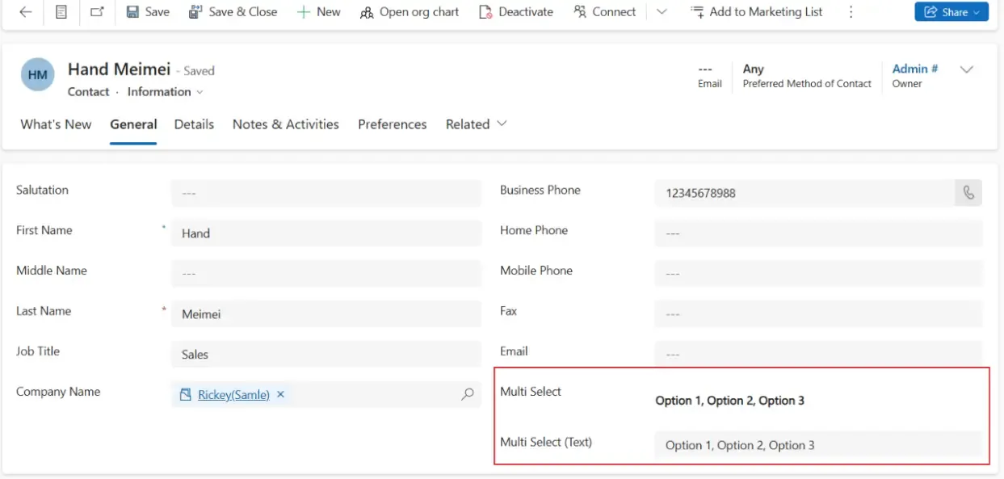Save the contact record
Viewport: 1004px width, 479px height.
click(148, 12)
